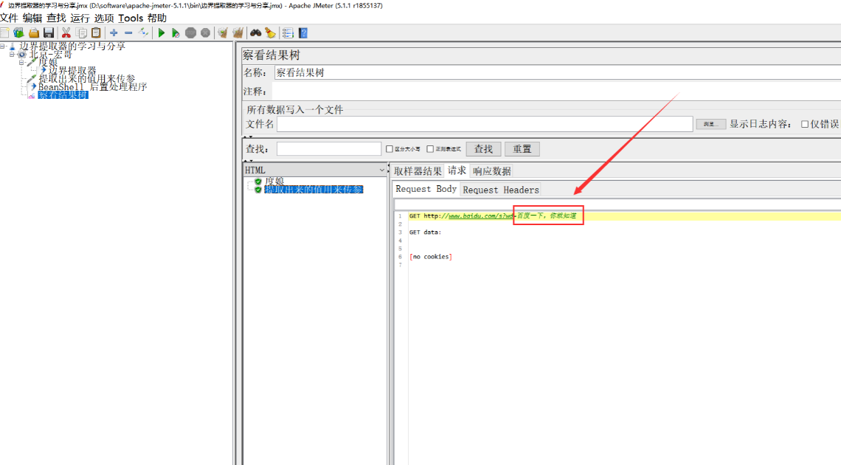Enable the 仅错误 log checkbox
841x465 pixels.
805,125
